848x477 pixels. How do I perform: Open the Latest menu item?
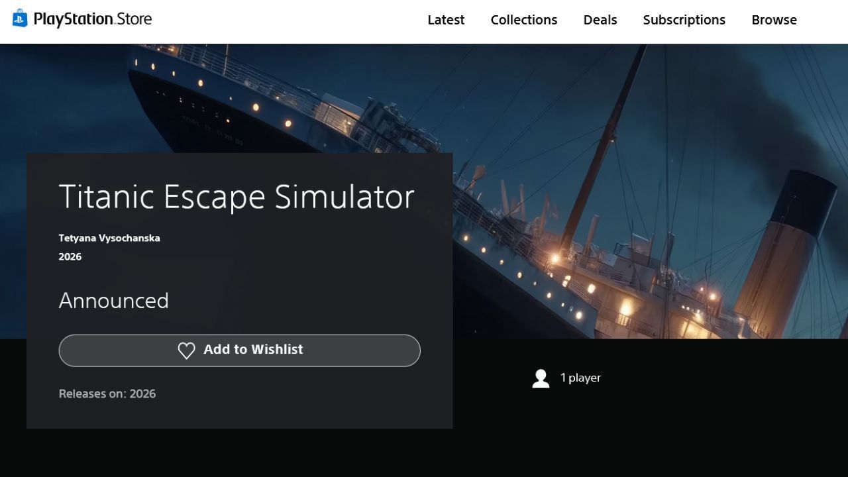pyautogui.click(x=446, y=20)
